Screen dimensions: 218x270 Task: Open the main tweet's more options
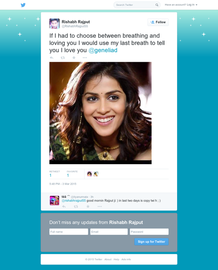(x=85, y=57)
